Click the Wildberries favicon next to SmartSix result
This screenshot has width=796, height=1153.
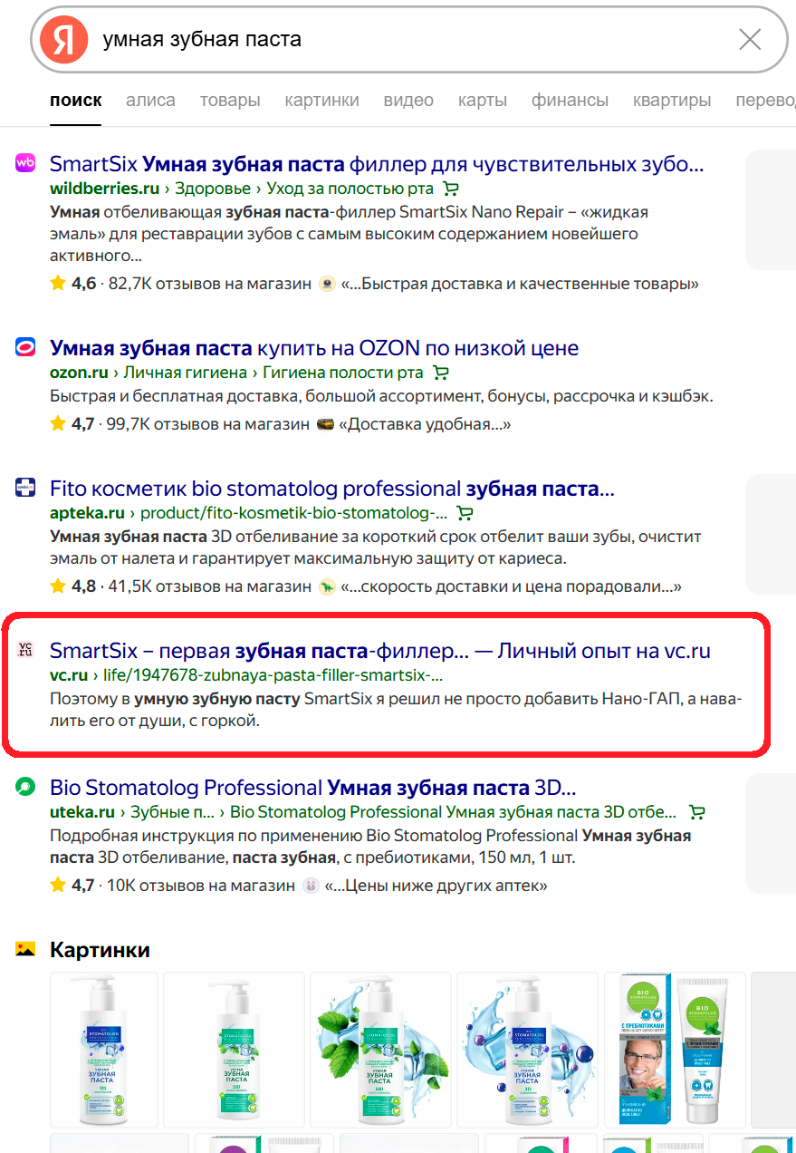pos(25,163)
